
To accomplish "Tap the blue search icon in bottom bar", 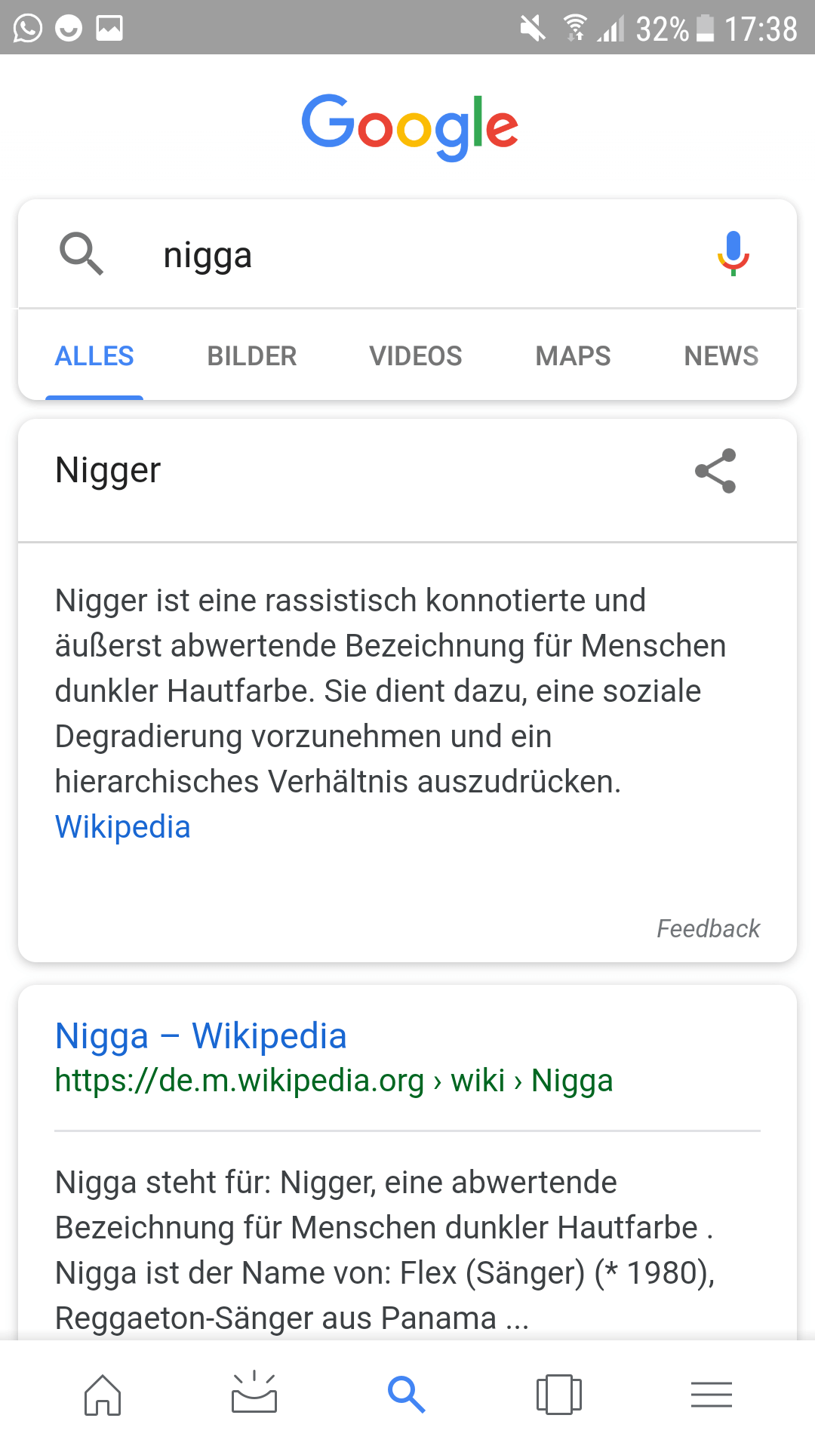I will coord(407,1394).
